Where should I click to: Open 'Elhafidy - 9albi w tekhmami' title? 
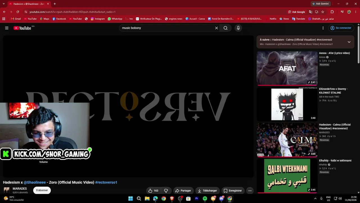click(335, 160)
